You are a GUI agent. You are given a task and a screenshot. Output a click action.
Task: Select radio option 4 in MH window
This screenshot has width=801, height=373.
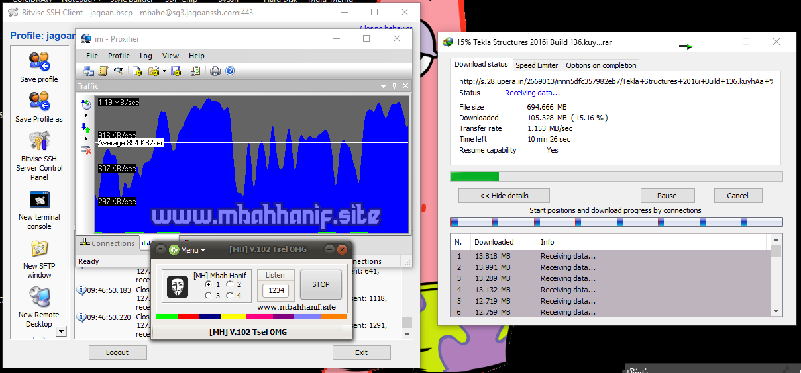tap(230, 296)
